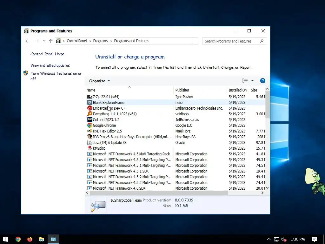Click the Control Panel breadcrumb

point(77,41)
